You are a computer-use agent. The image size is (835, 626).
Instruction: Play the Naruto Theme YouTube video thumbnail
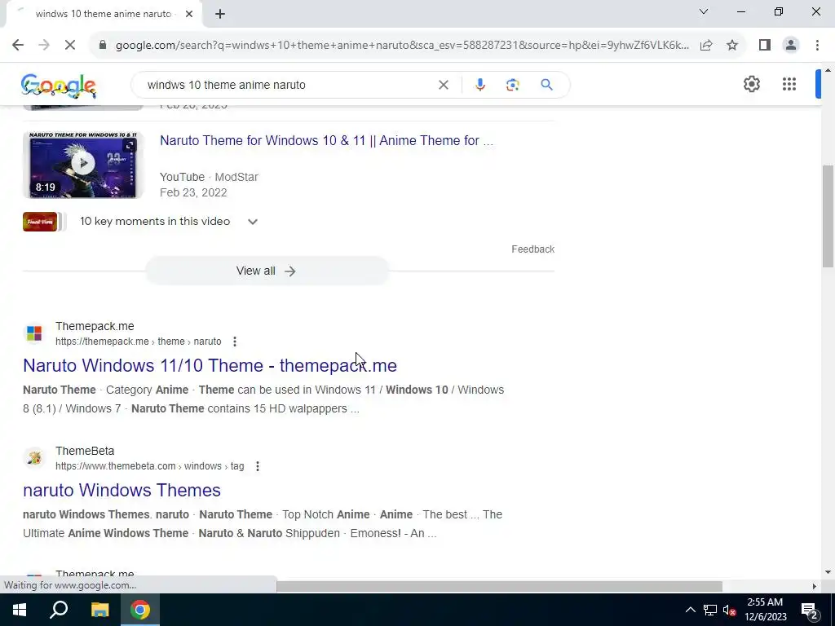(x=83, y=165)
